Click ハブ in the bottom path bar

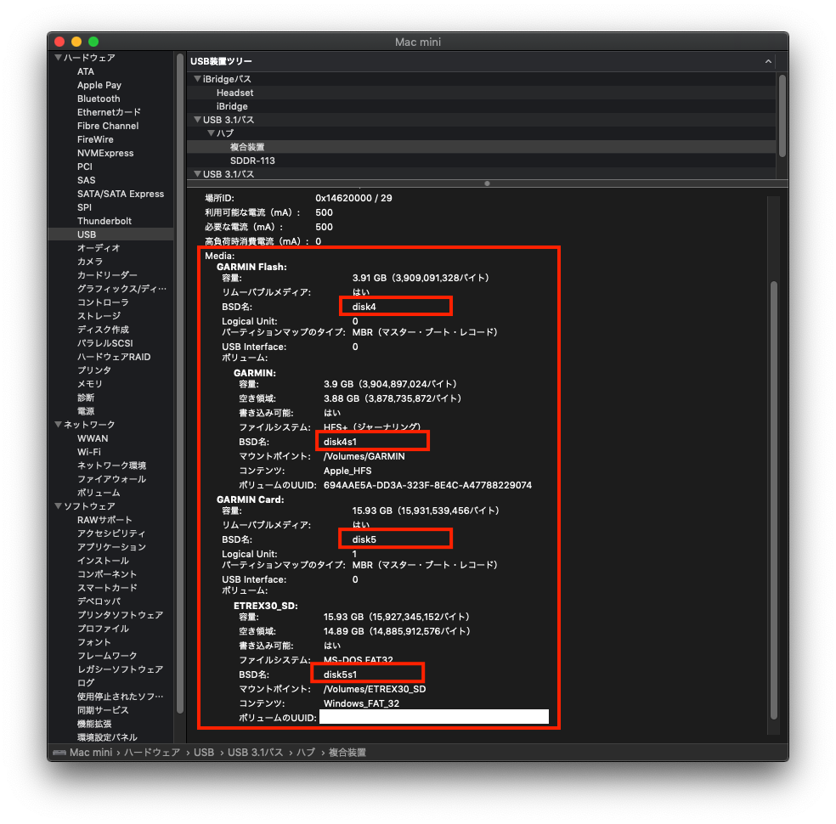coord(306,753)
